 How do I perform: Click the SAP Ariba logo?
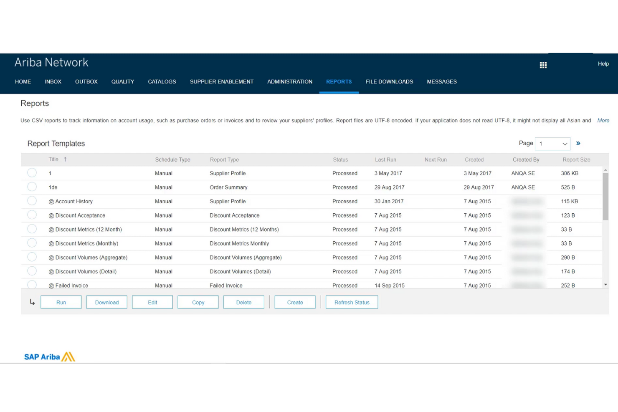pos(49,356)
